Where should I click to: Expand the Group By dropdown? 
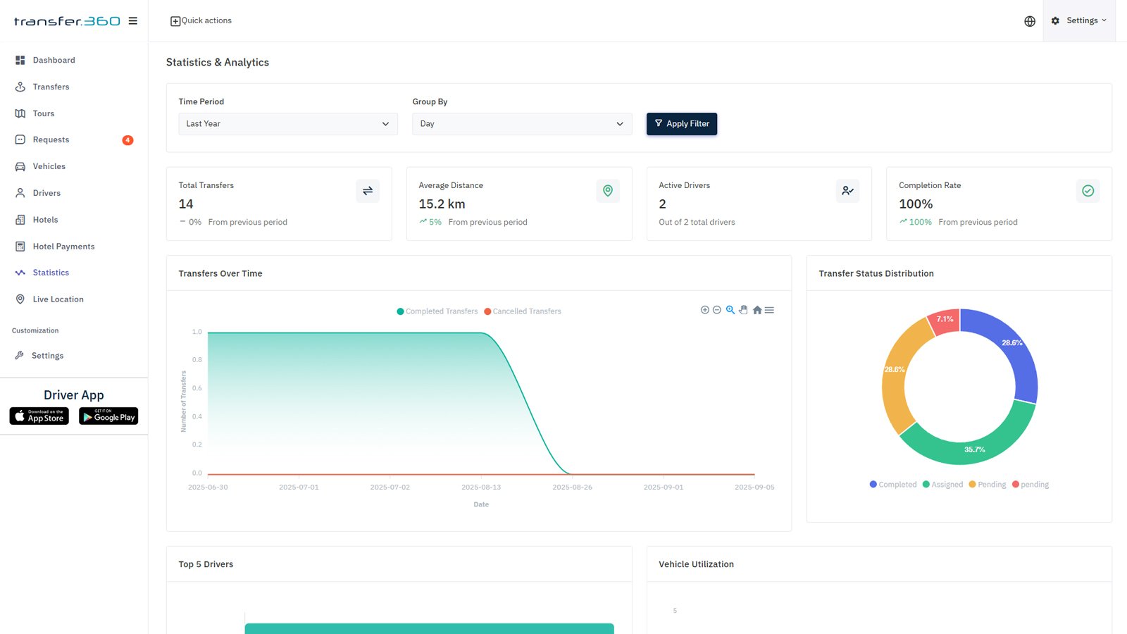tap(521, 124)
